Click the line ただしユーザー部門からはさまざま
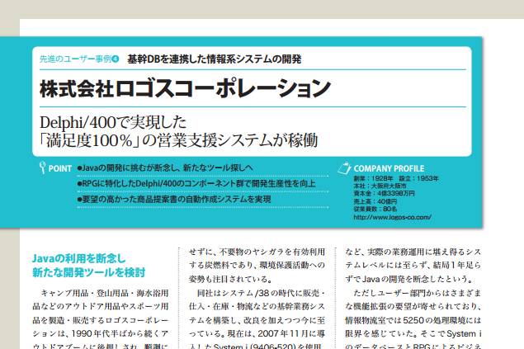 417,293
